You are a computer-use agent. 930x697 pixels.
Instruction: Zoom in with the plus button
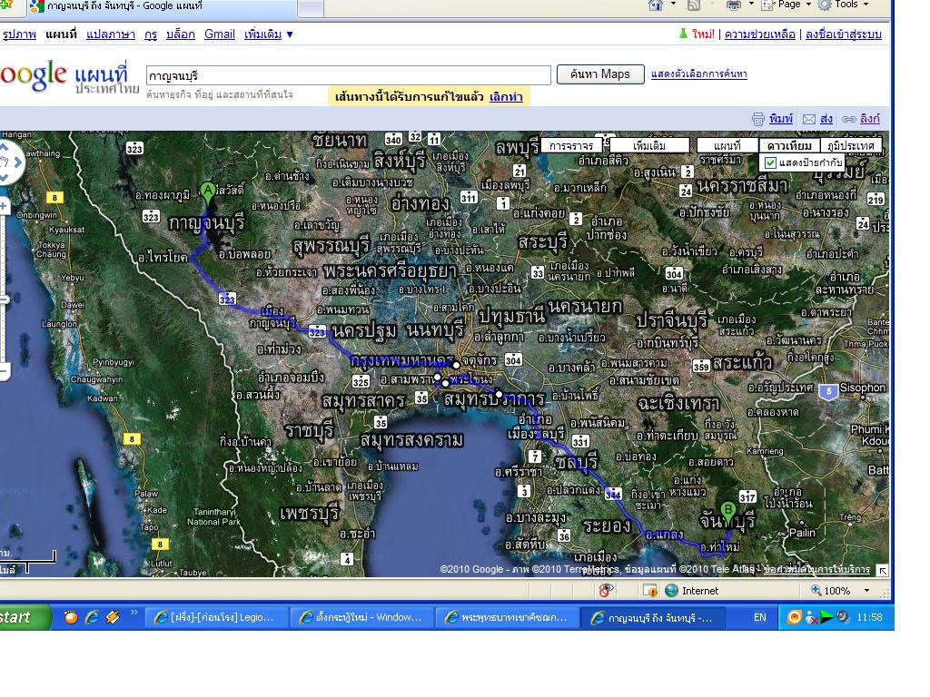point(4,207)
